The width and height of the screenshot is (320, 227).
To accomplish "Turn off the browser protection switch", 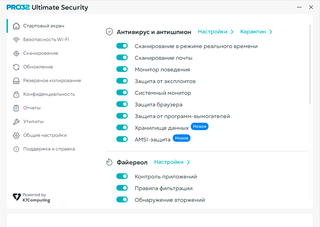I will click(122, 104).
